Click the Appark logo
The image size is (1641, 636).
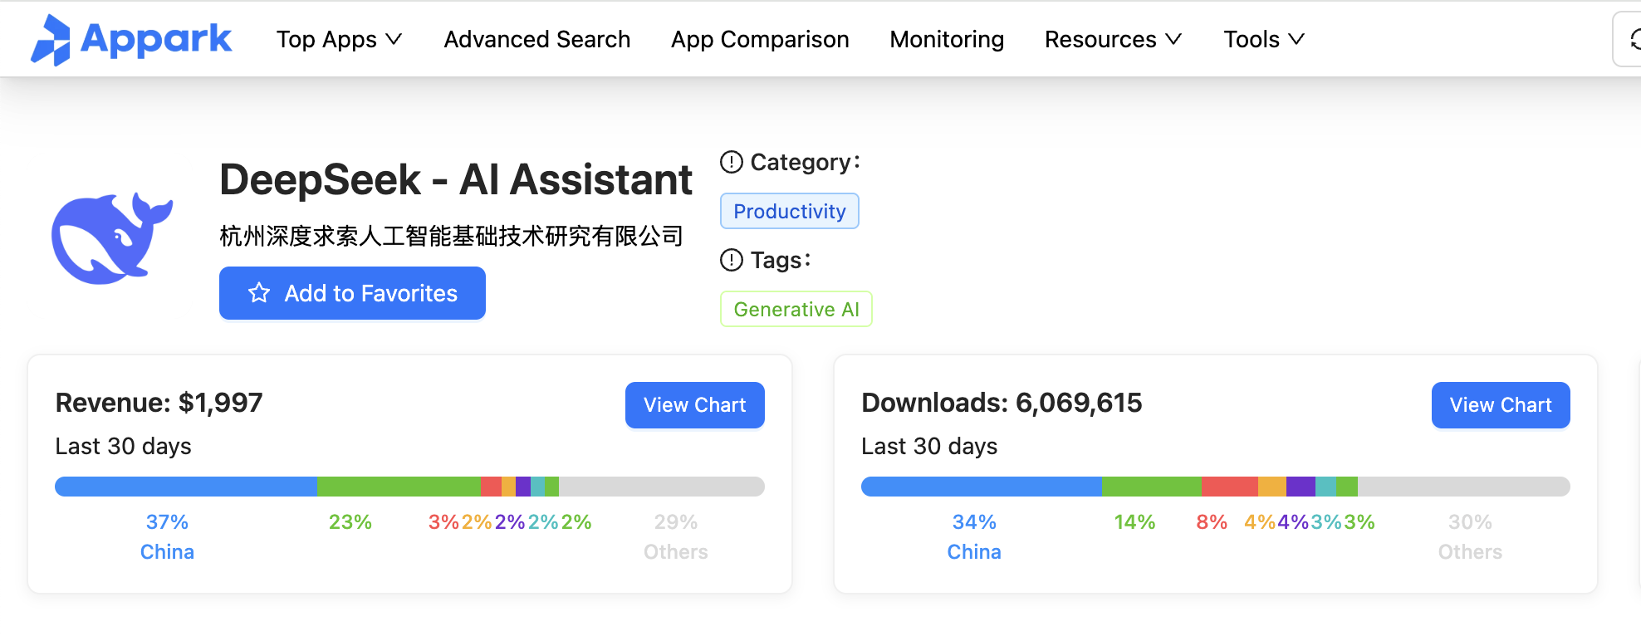click(x=131, y=39)
